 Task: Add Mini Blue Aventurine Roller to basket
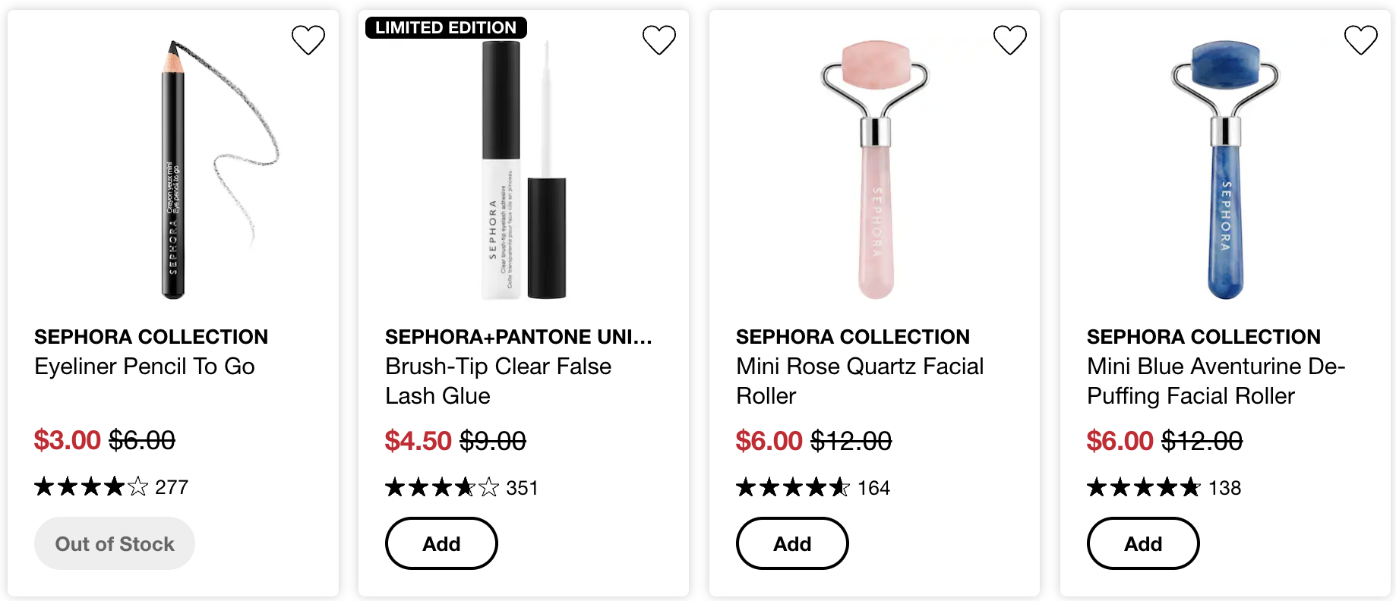click(x=1143, y=543)
